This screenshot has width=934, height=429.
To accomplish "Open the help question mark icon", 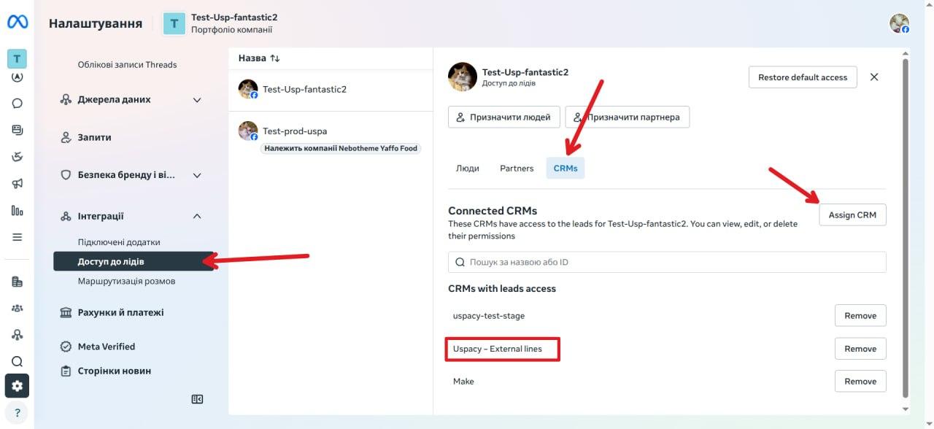I will [x=18, y=413].
